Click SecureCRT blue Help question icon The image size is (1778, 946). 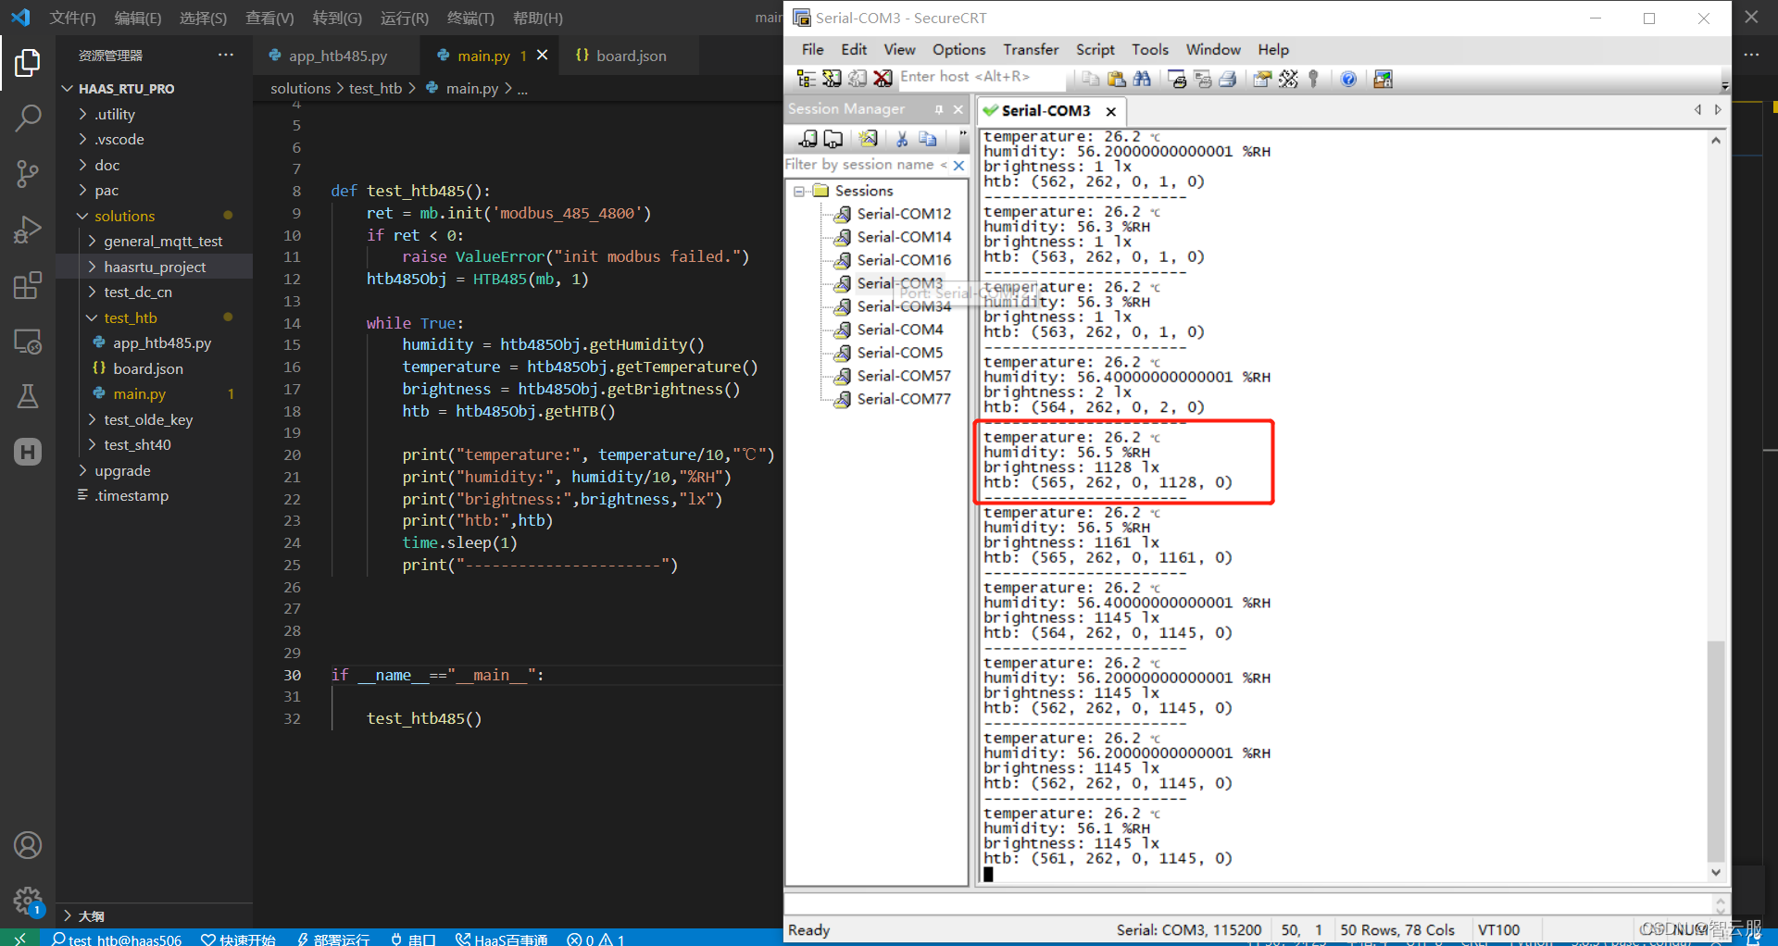1348,79
